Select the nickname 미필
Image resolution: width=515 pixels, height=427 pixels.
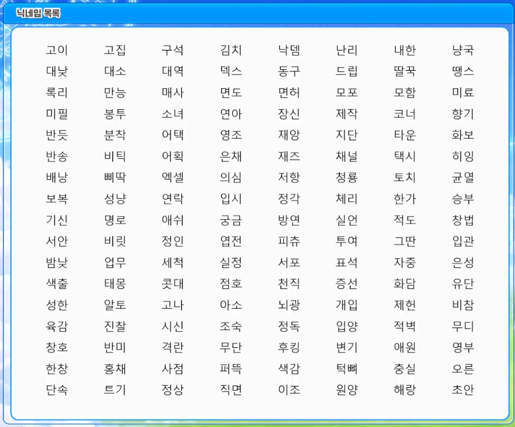click(x=57, y=114)
